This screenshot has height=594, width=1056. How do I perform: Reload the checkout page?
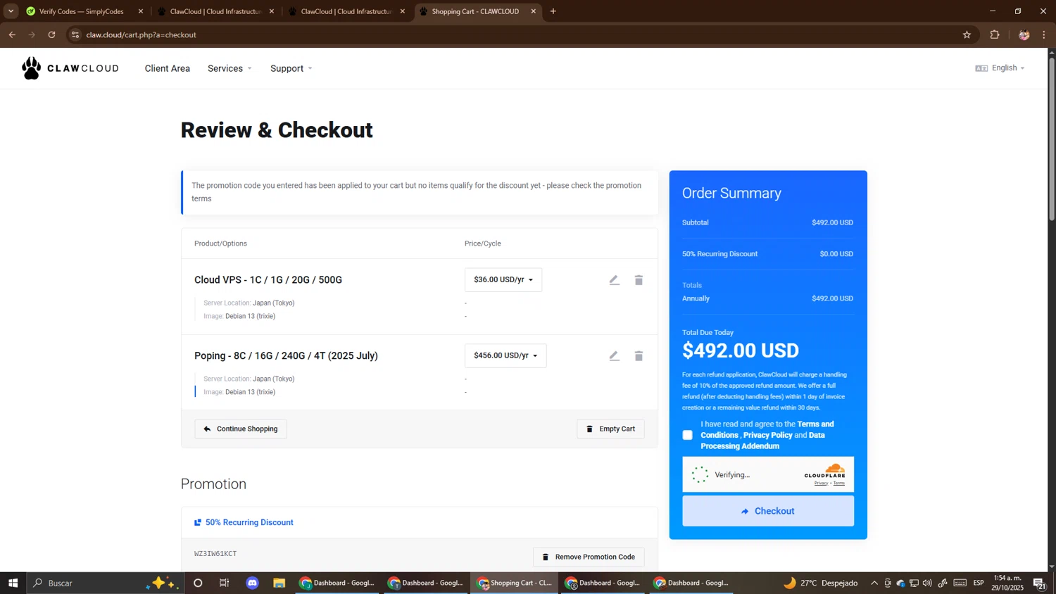tap(51, 34)
